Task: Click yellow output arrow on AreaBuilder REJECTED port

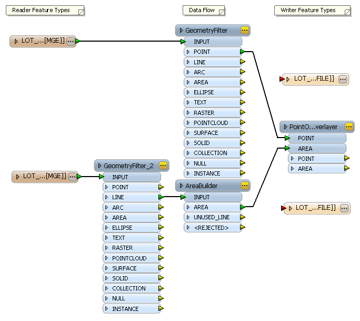Action: [242, 228]
